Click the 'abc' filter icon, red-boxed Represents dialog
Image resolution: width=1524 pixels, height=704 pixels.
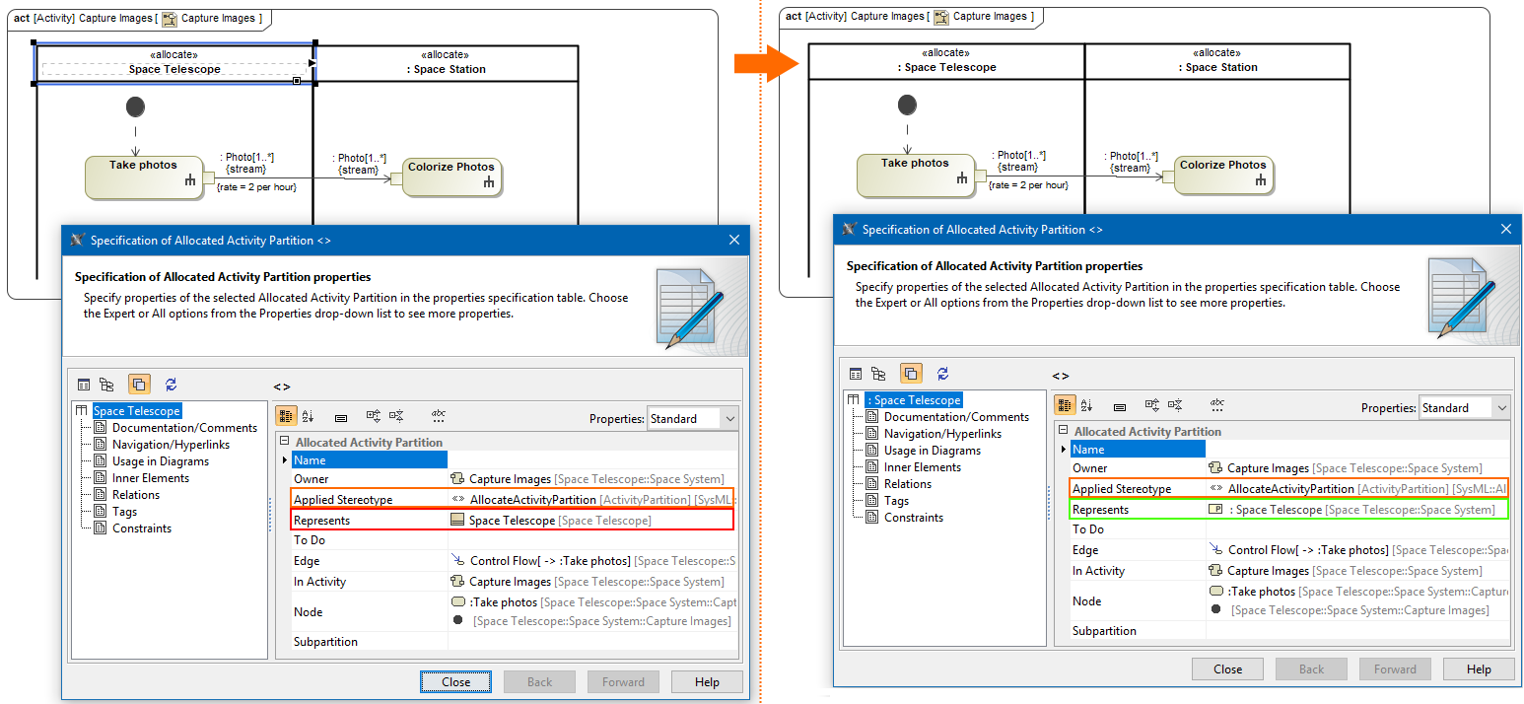[439, 417]
